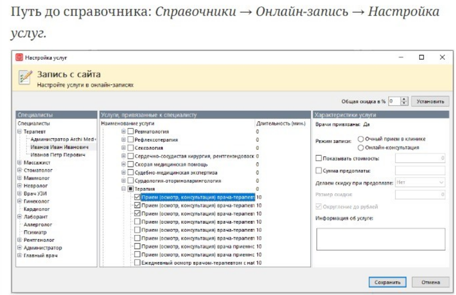Image resolution: width=456 pixels, height=295 pixels.
Task: Choose the Онлайн-консультация radio option
Action: (x=360, y=147)
